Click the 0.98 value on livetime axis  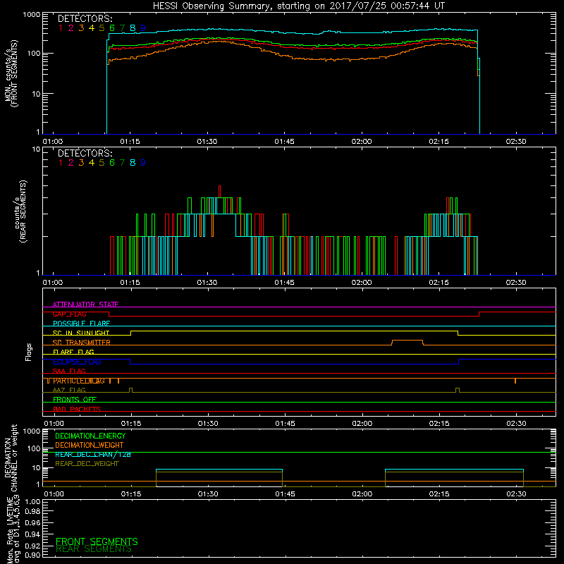(32, 512)
